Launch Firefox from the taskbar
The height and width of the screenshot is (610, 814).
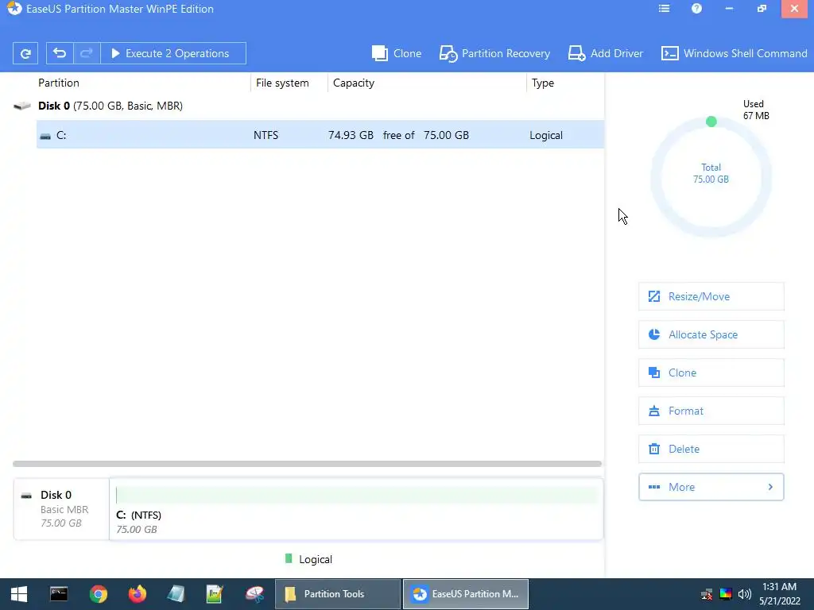(x=137, y=594)
